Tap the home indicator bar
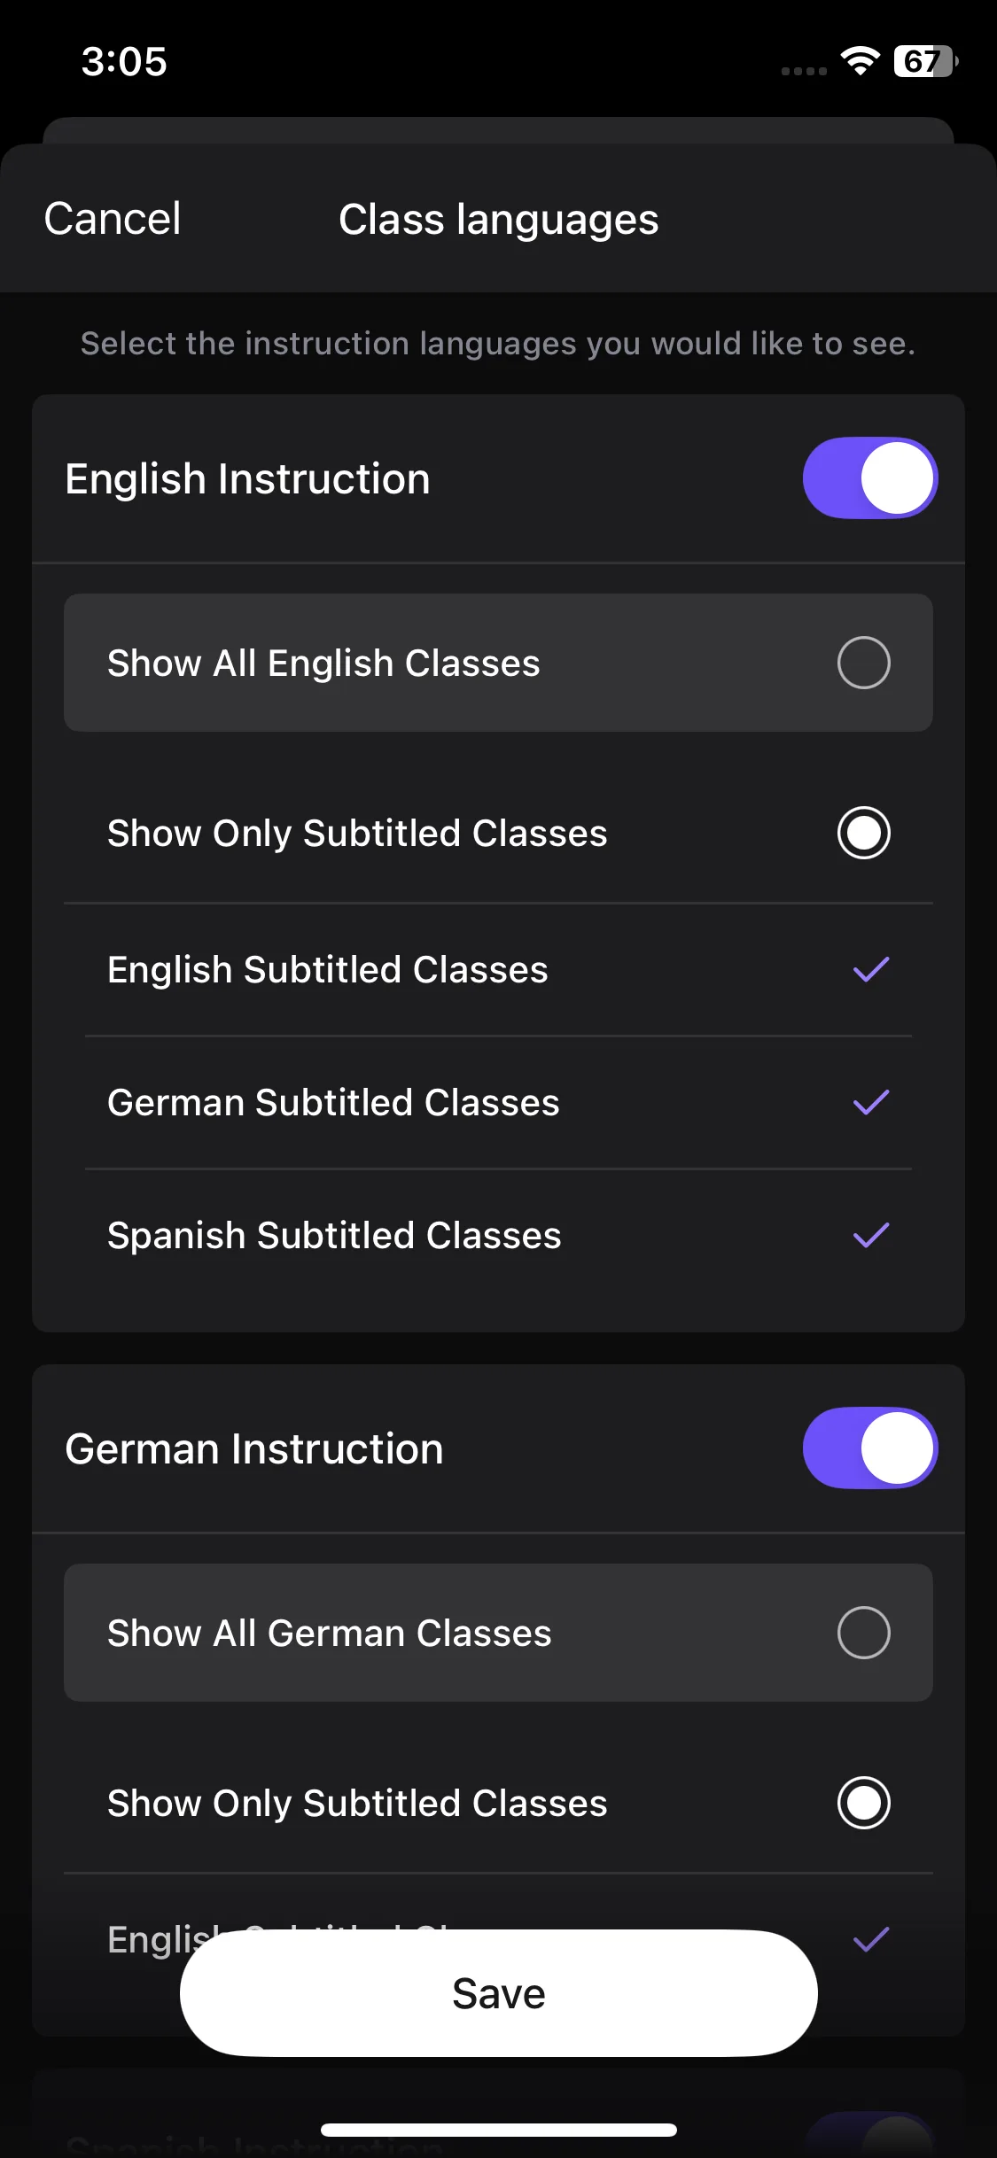 (x=498, y=2130)
